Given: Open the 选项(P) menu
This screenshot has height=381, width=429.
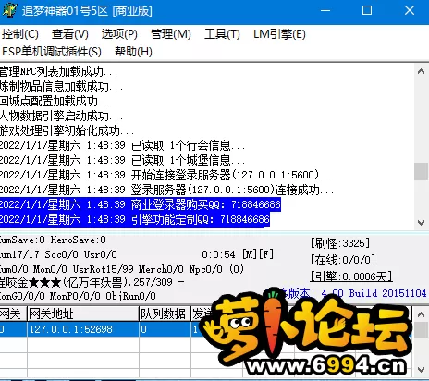Looking at the screenshot, I should [119, 34].
